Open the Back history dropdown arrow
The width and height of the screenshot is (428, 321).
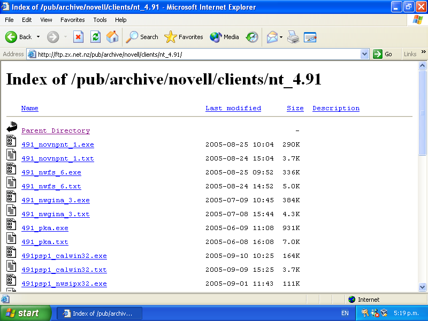click(x=38, y=37)
